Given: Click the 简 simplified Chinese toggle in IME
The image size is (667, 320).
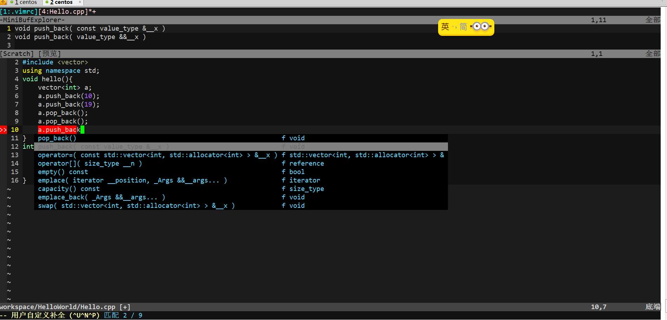Looking at the screenshot, I should pos(463,27).
